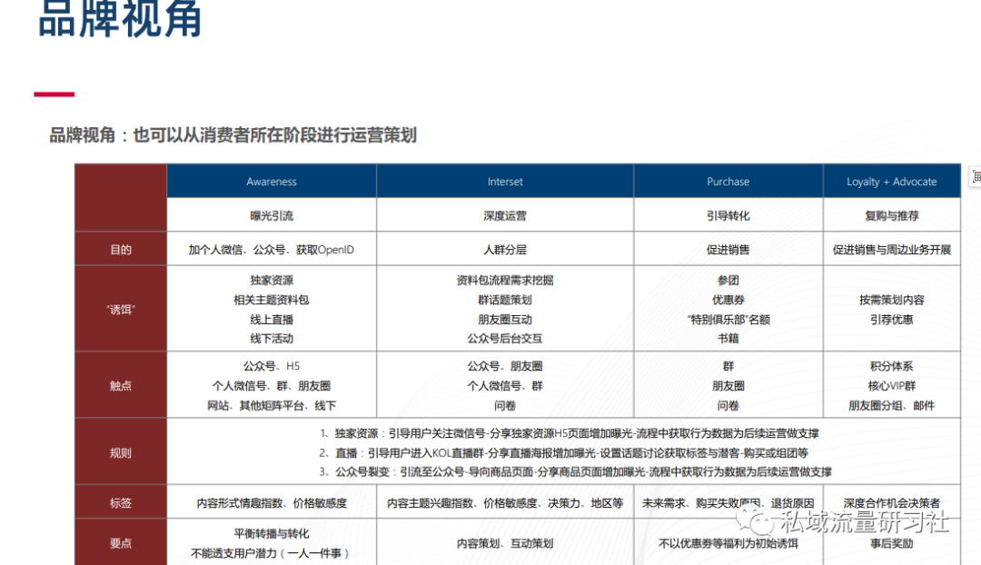Click 核心VIP群 text
The width and height of the screenshot is (981, 565).
coord(892,385)
